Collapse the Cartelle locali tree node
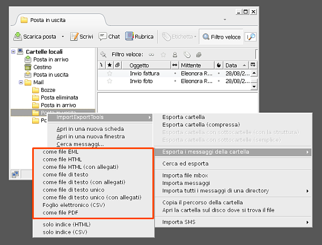 (13, 51)
